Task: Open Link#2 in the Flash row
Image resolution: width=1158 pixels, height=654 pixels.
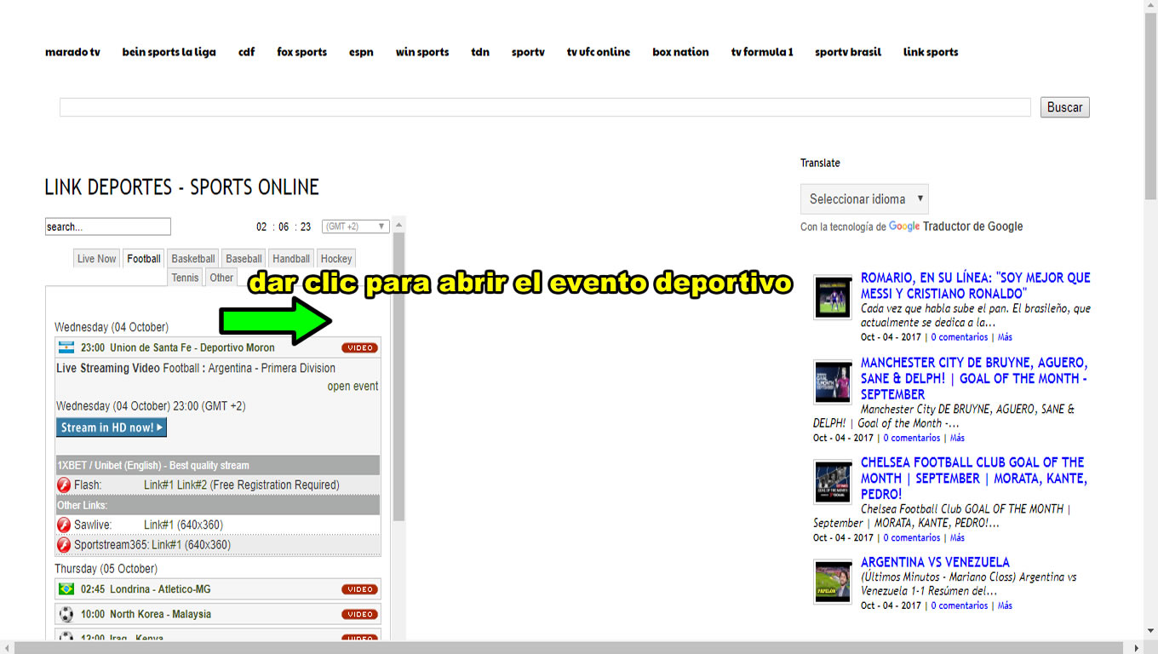Action: pyautogui.click(x=192, y=485)
